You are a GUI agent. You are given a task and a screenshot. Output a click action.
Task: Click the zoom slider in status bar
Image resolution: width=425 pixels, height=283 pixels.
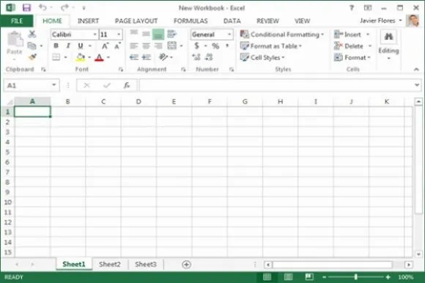click(x=355, y=276)
